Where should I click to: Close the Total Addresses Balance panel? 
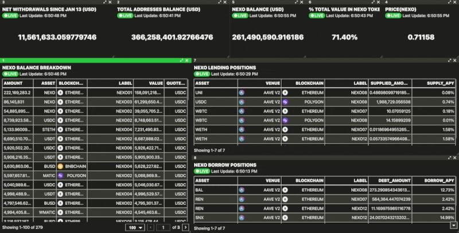point(225,2)
